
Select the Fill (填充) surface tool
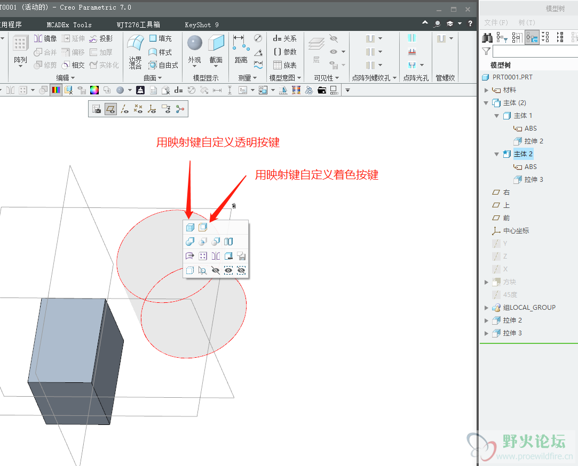[160, 38]
